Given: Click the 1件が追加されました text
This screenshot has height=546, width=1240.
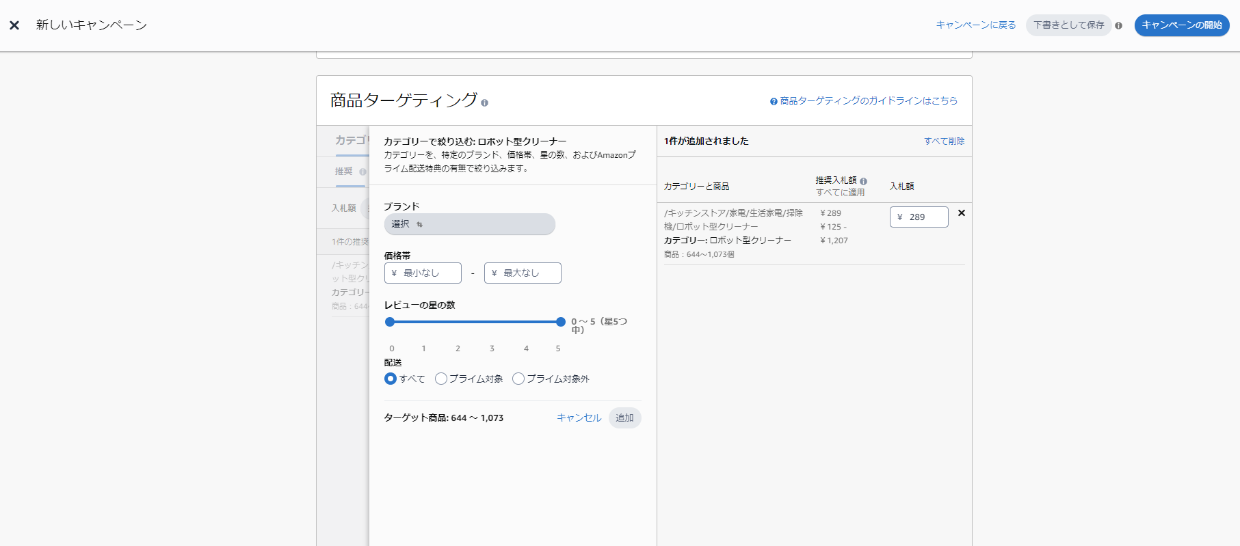Looking at the screenshot, I should tap(707, 141).
